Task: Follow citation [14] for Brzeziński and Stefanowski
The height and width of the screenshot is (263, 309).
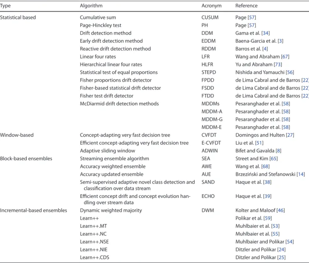Action: pyautogui.click(x=301, y=174)
